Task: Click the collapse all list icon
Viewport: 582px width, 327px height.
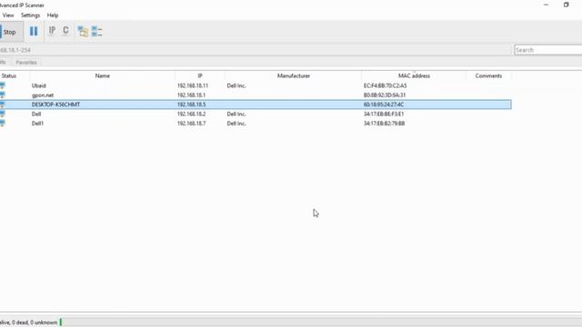Action: point(96,31)
